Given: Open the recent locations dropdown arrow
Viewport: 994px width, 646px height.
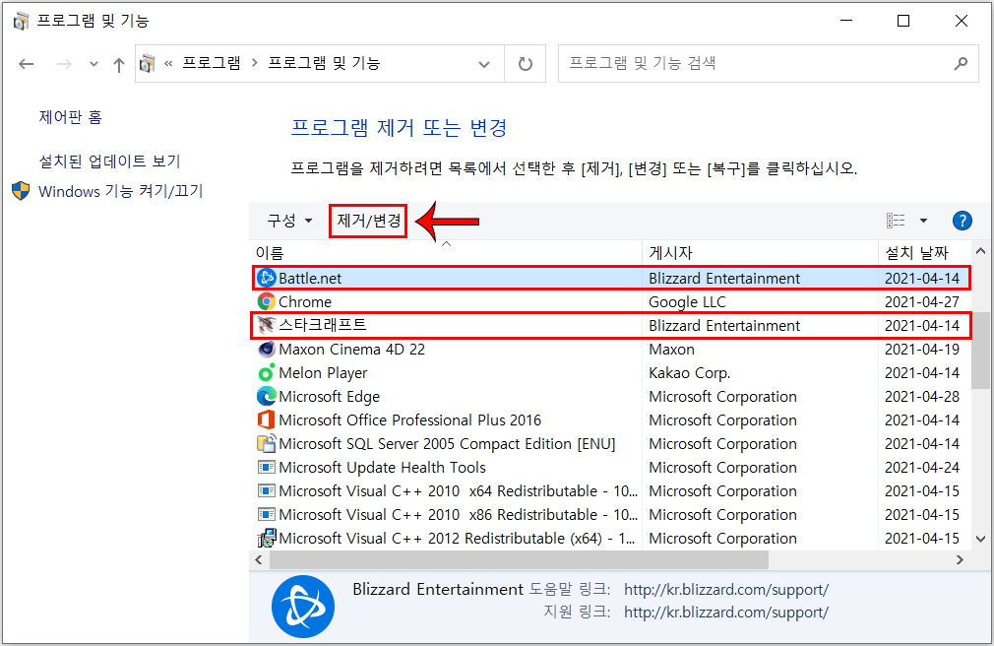Looking at the screenshot, I should click(93, 63).
